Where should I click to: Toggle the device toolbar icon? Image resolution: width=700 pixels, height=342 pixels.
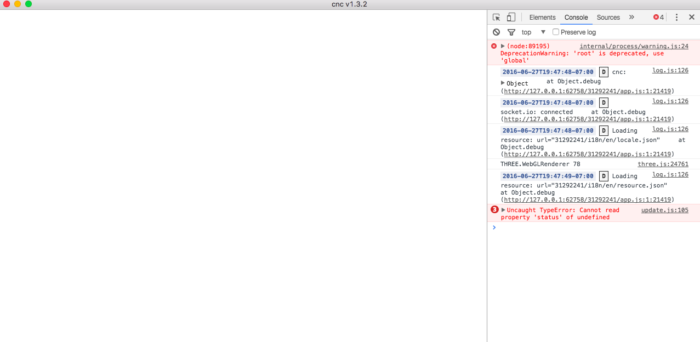point(511,18)
